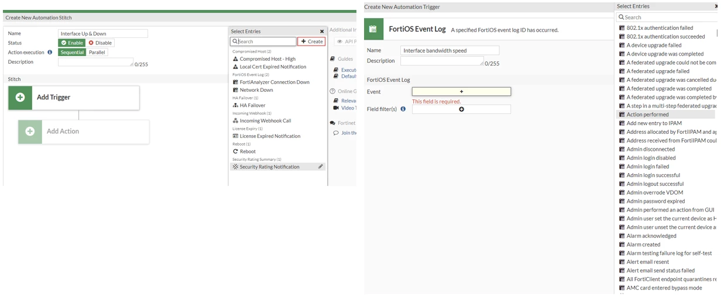Click the trigger Name field 'Interface bandwidth speed'
724x297 pixels.
[x=450, y=50]
